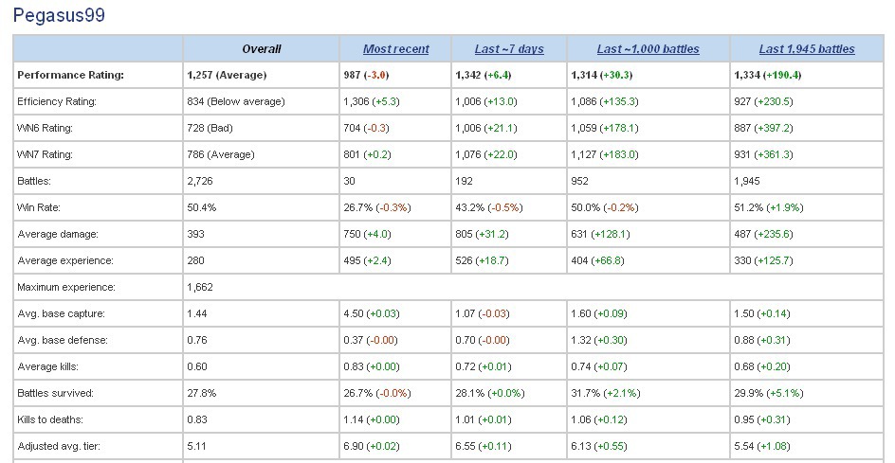Open the Last ~7 days link
Image resolution: width=895 pixels, height=463 pixels.
pos(509,49)
